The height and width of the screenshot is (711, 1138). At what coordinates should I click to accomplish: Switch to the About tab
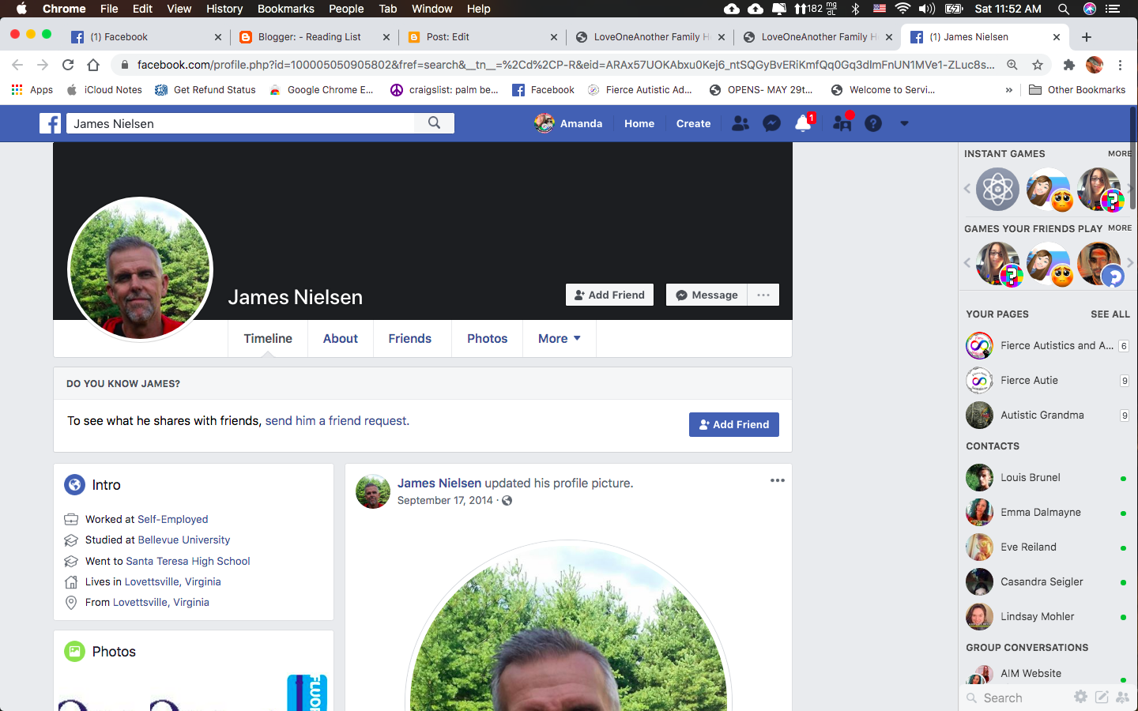(x=340, y=338)
